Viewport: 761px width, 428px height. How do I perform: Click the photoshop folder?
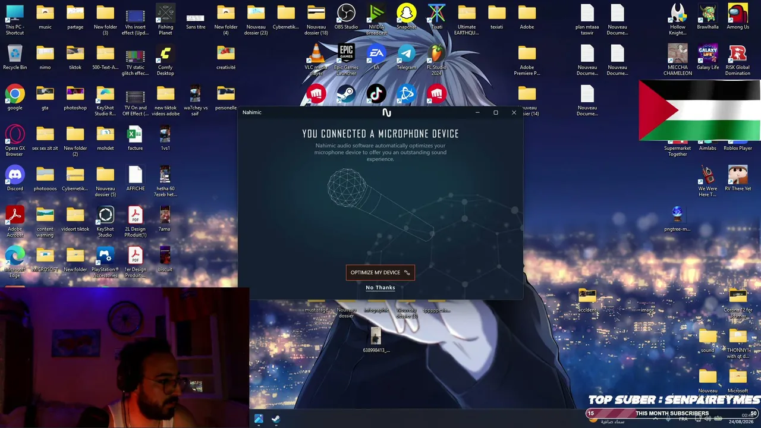(76, 97)
